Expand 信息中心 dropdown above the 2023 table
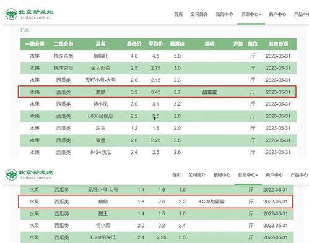309x243 pixels. (251, 14)
